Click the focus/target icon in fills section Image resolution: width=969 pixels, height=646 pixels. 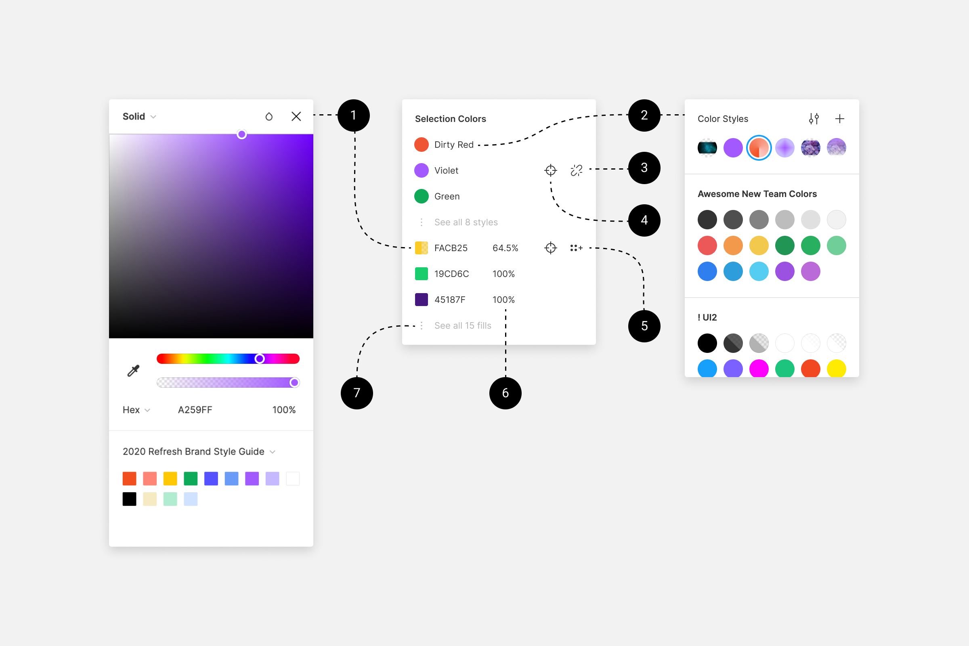click(x=550, y=248)
